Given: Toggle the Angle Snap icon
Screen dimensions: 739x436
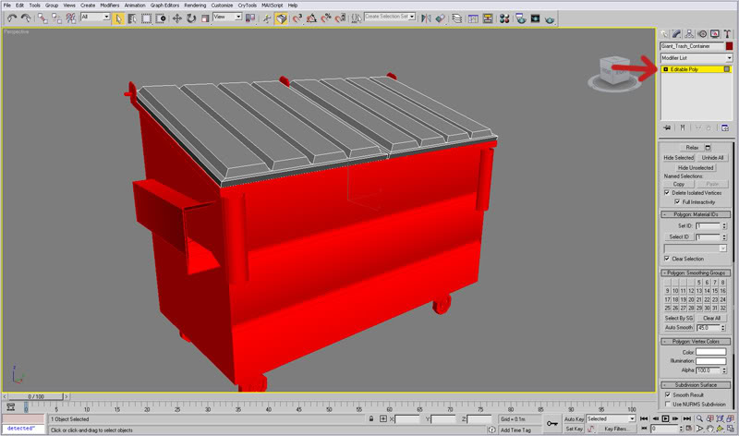Looking at the screenshot, I should (311, 18).
